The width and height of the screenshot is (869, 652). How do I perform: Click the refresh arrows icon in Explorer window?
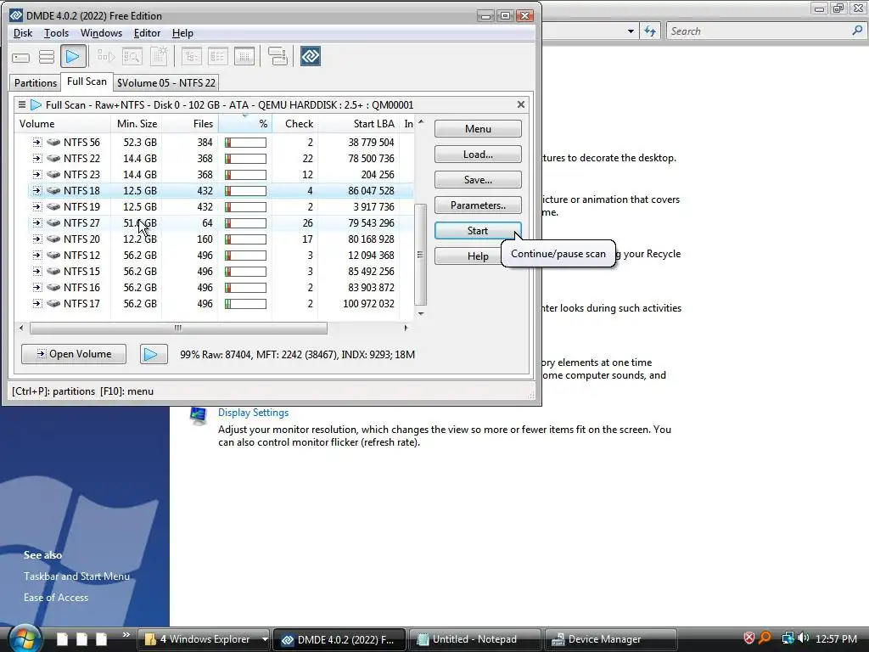tap(650, 31)
